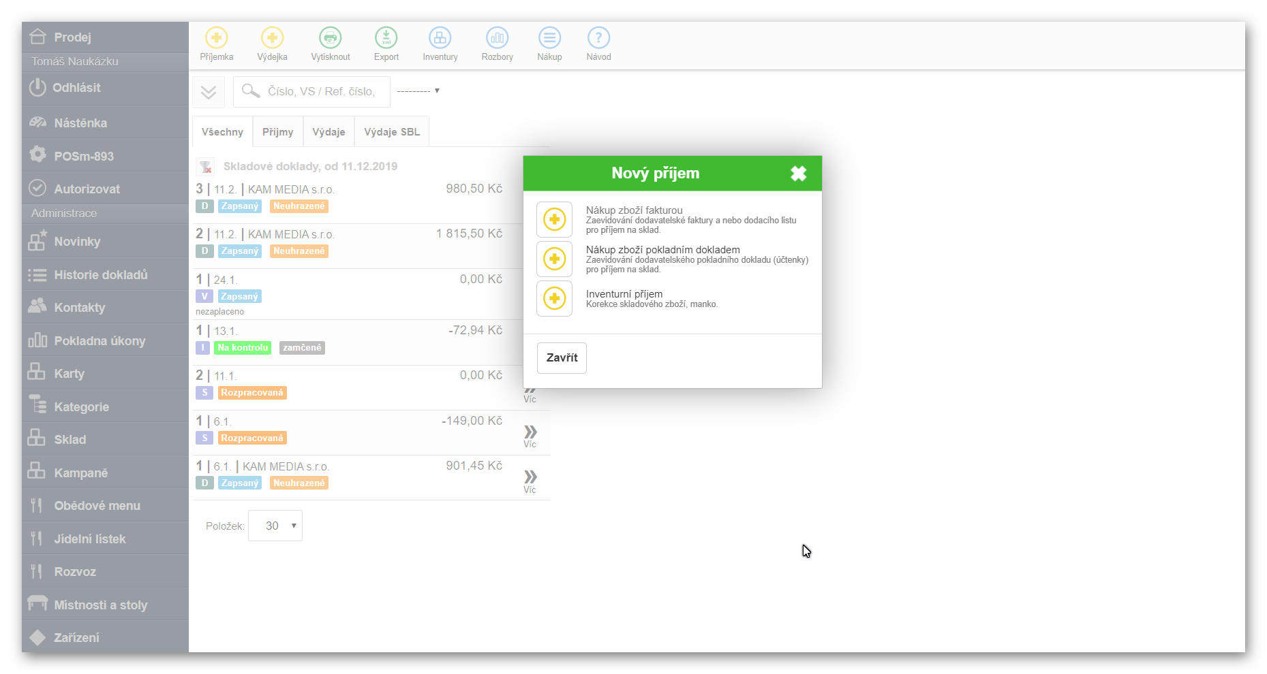Switch to the Příjmy tab
This screenshot has height=674, width=1267.
tap(277, 132)
